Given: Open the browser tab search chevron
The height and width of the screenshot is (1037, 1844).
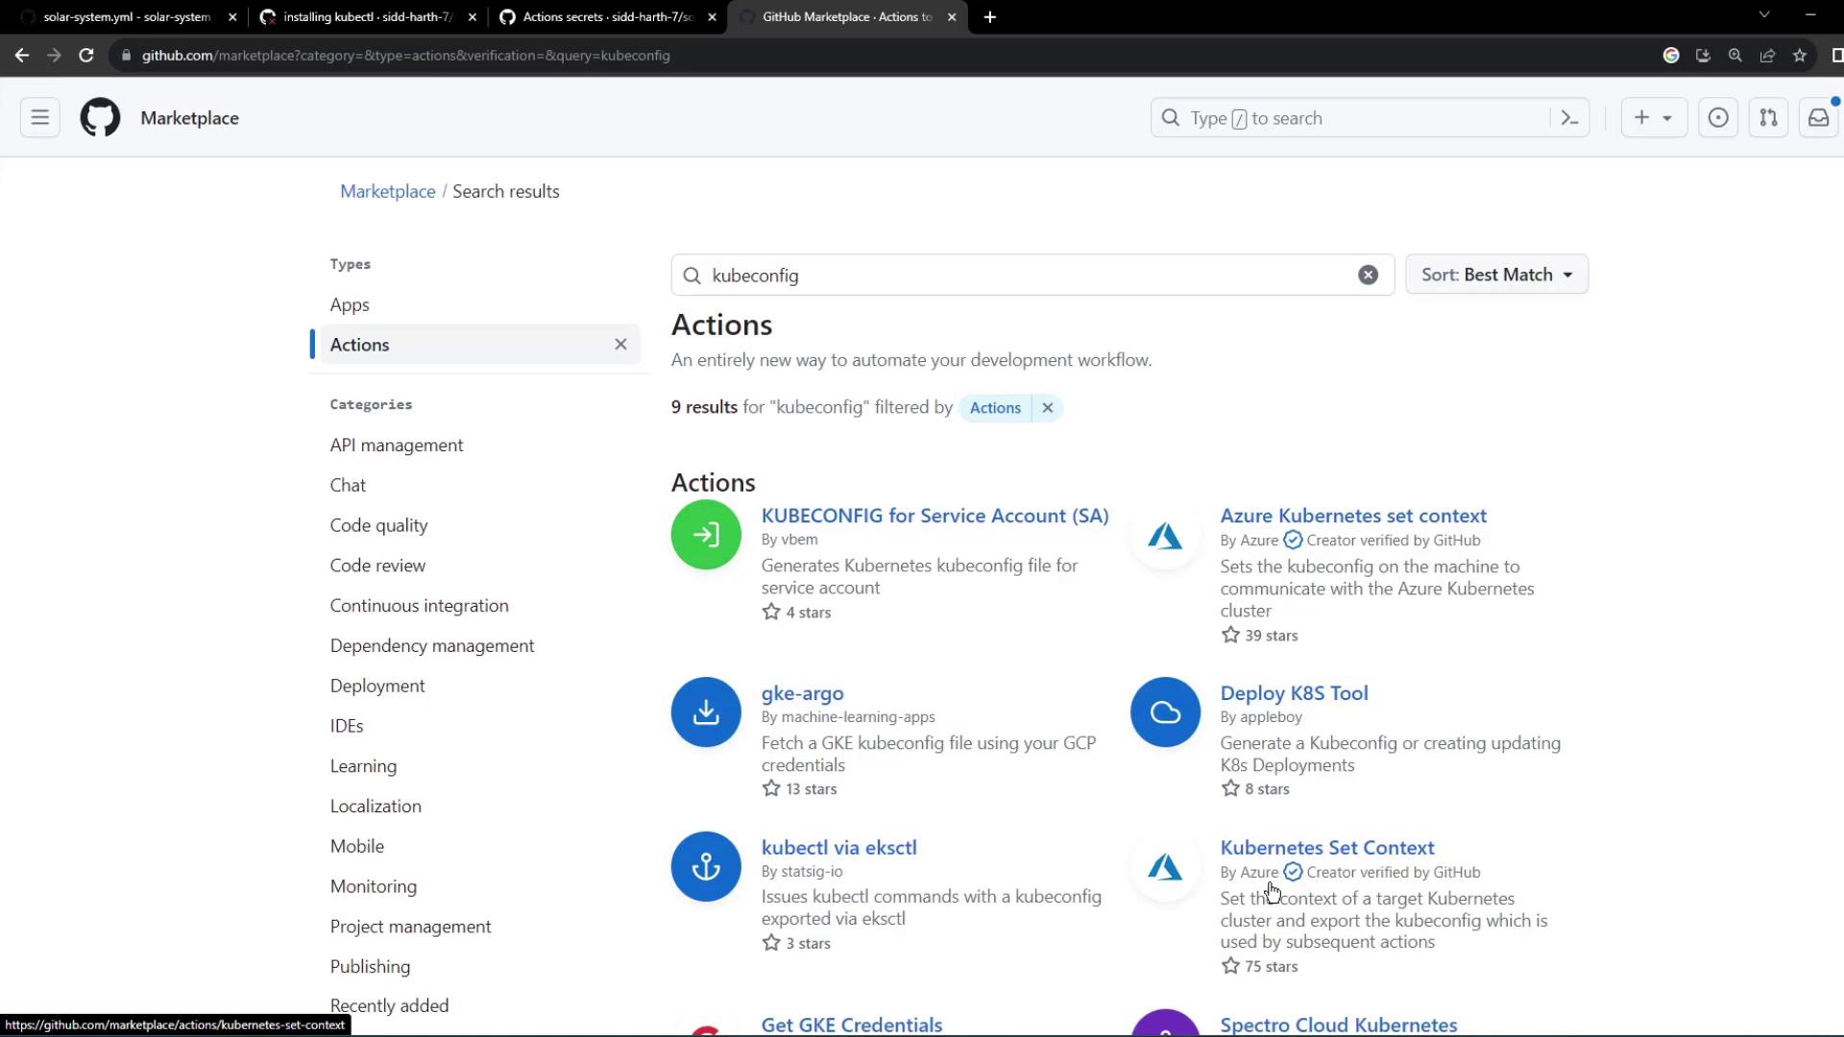Looking at the screenshot, I should pyautogui.click(x=1764, y=15).
